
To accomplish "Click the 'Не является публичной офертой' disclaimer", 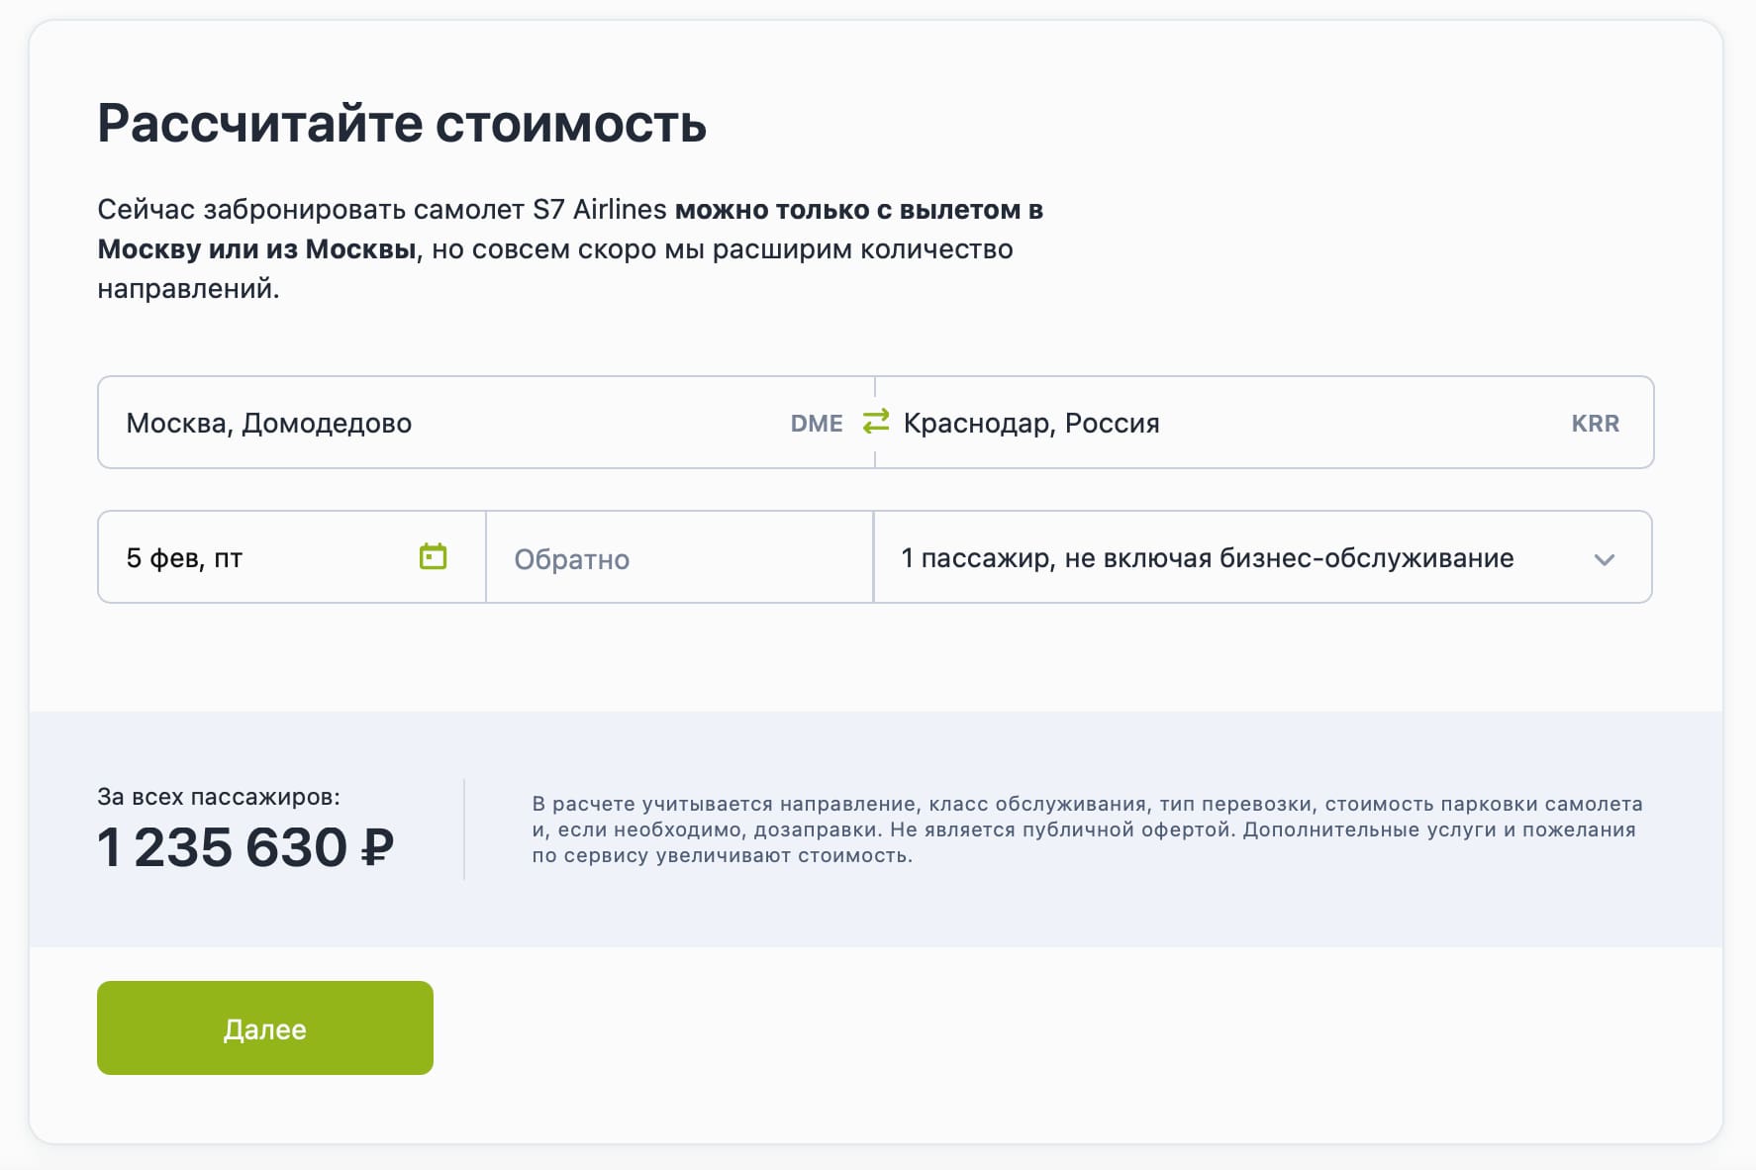I will tap(1061, 829).
